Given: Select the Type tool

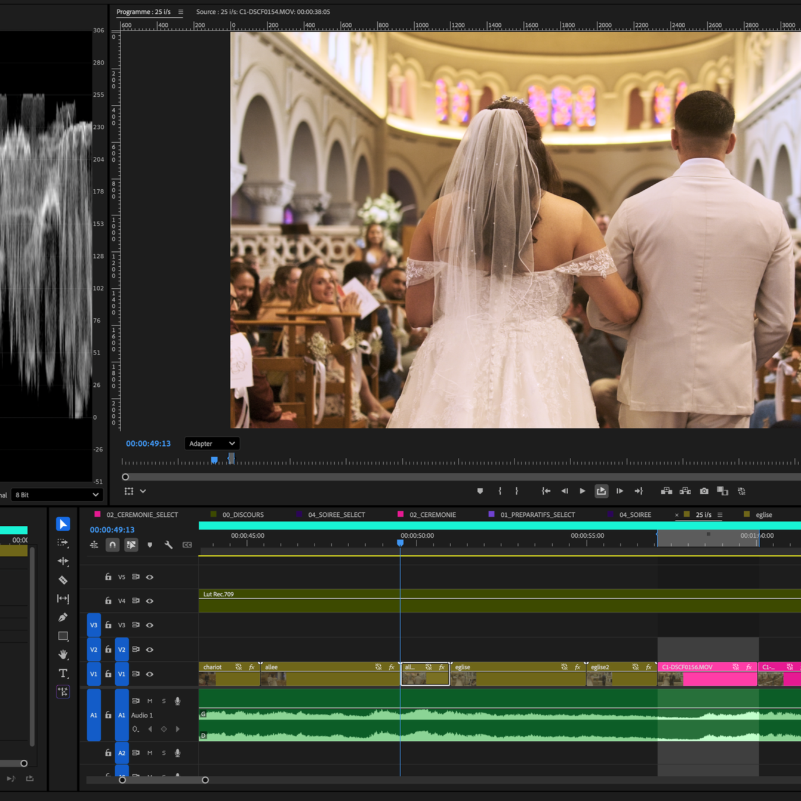Looking at the screenshot, I should pyautogui.click(x=63, y=673).
